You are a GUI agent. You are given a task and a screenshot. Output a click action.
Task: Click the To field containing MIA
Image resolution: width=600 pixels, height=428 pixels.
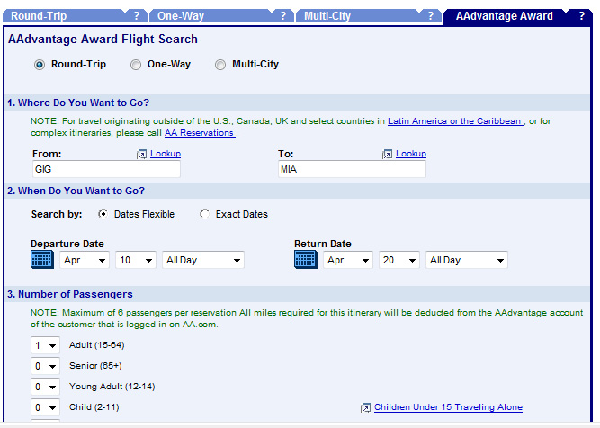352,169
